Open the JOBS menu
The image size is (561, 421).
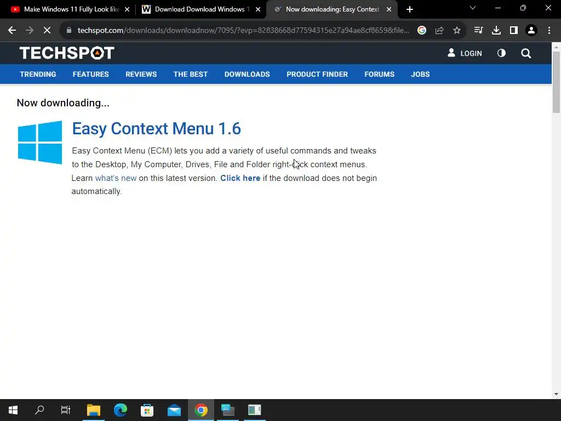tap(420, 74)
